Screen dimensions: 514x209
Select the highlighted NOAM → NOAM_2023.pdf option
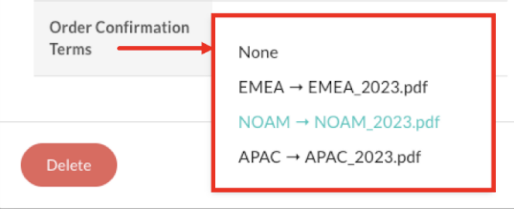click(339, 123)
